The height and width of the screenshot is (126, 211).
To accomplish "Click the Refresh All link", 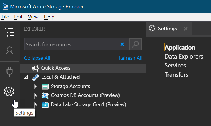I will click(x=130, y=58).
